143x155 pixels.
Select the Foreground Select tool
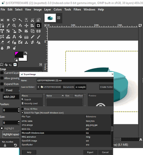38,20
